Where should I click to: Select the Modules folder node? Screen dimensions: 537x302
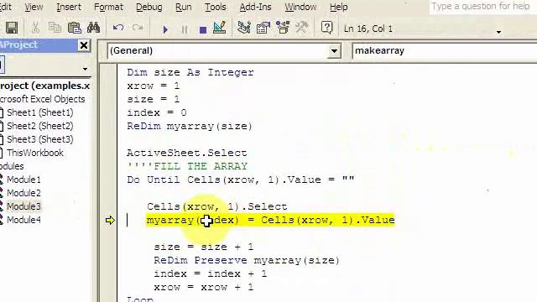tap(12, 166)
